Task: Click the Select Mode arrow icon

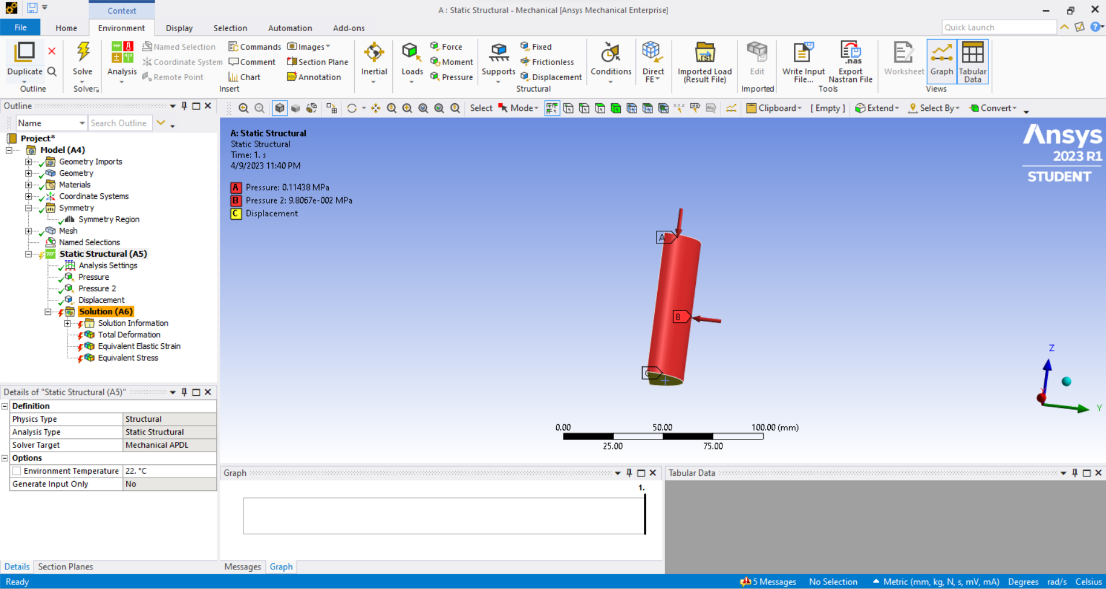Action: coord(503,108)
